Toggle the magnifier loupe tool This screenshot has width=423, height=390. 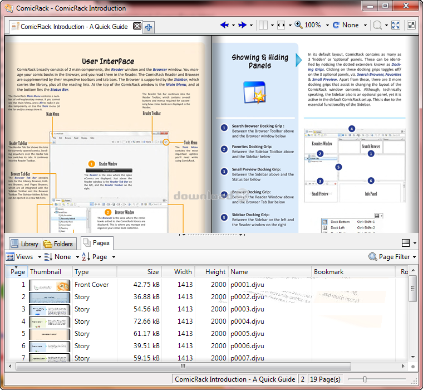pyautogui.click(x=377, y=25)
